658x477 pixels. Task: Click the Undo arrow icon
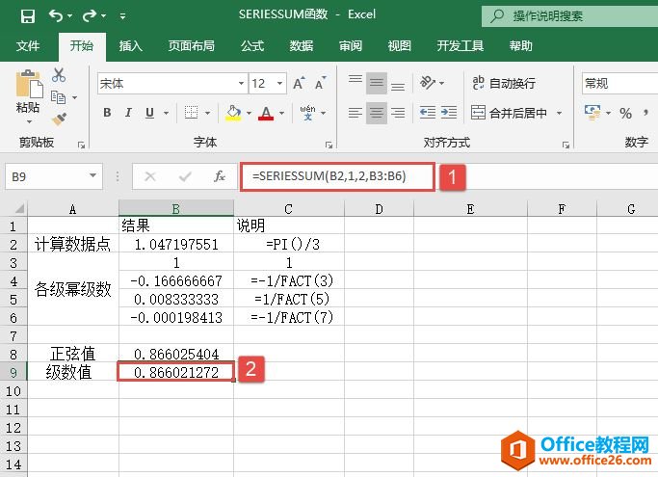55,16
